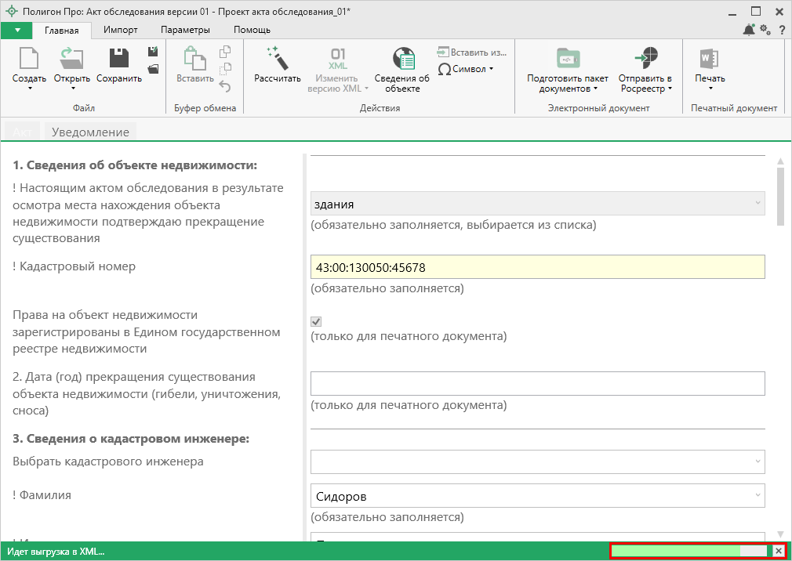Image resolution: width=792 pixels, height=561 pixels.
Task: Click the Печать Word document icon
Action: (710, 60)
